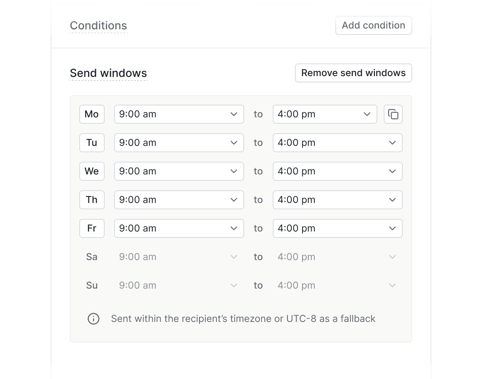This screenshot has height=379, width=482.
Task: Open Friday's 9:00 am start time dropdown
Action: [179, 228]
